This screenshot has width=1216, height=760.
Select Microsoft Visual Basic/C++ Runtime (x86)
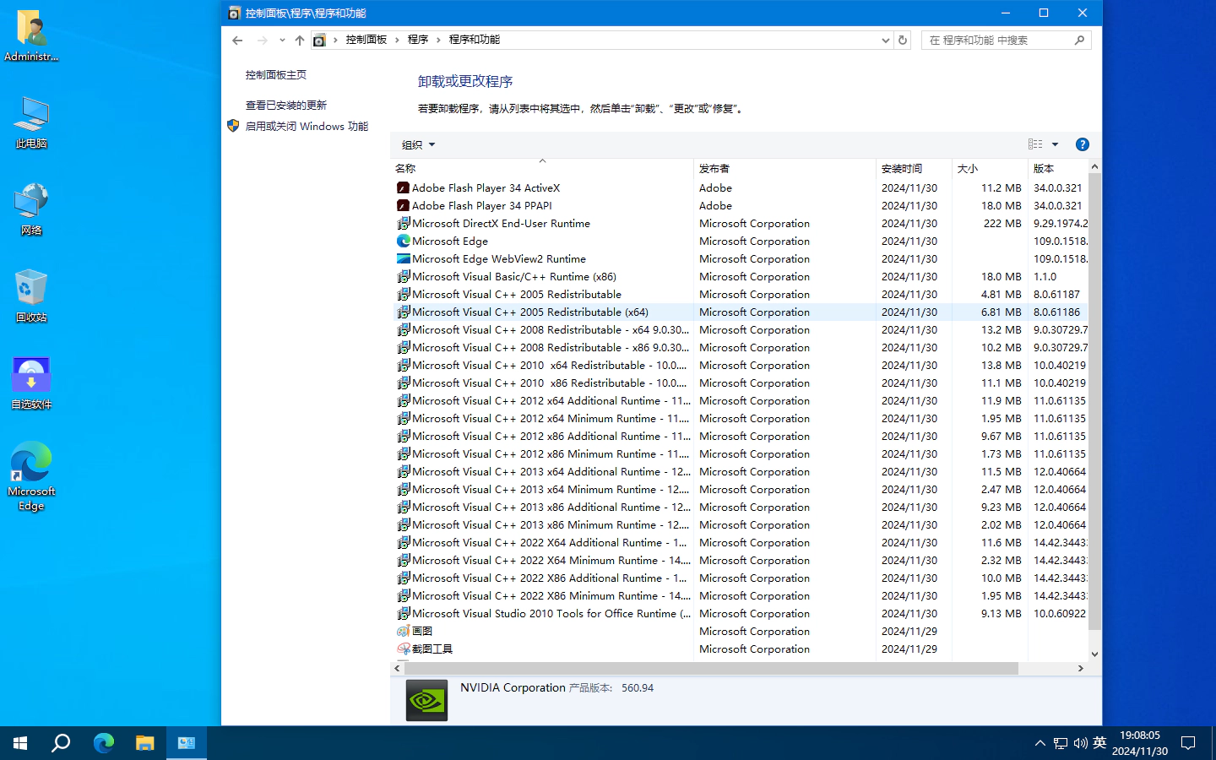pos(739,277)
